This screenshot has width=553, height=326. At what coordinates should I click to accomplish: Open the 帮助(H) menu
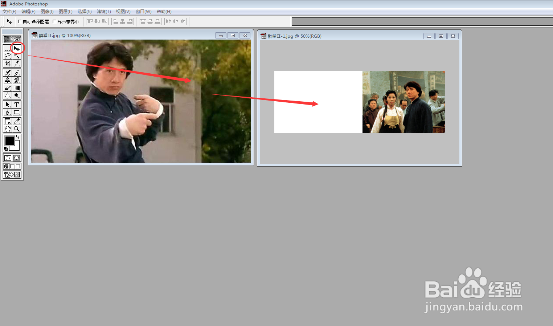[164, 12]
